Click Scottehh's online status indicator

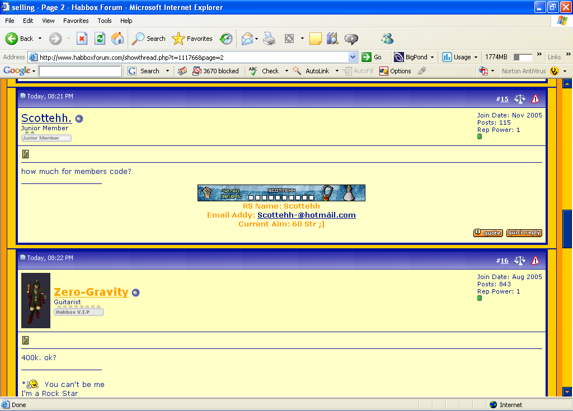pyautogui.click(x=79, y=119)
